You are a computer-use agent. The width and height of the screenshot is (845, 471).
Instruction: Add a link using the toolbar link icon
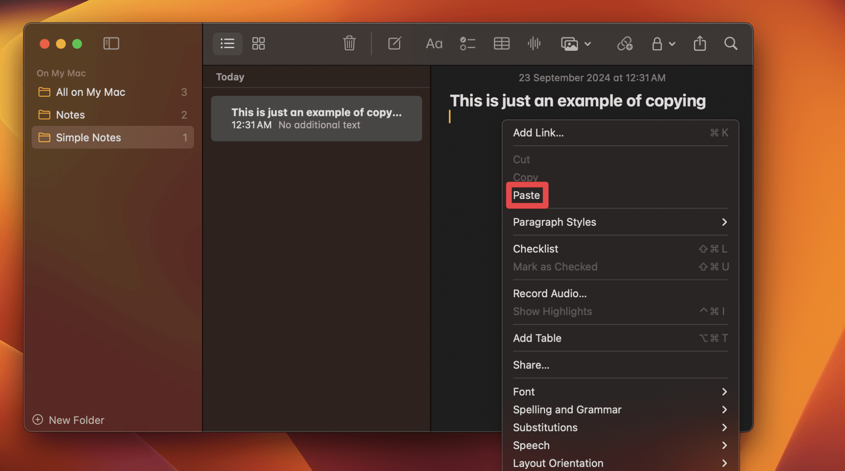coord(624,43)
